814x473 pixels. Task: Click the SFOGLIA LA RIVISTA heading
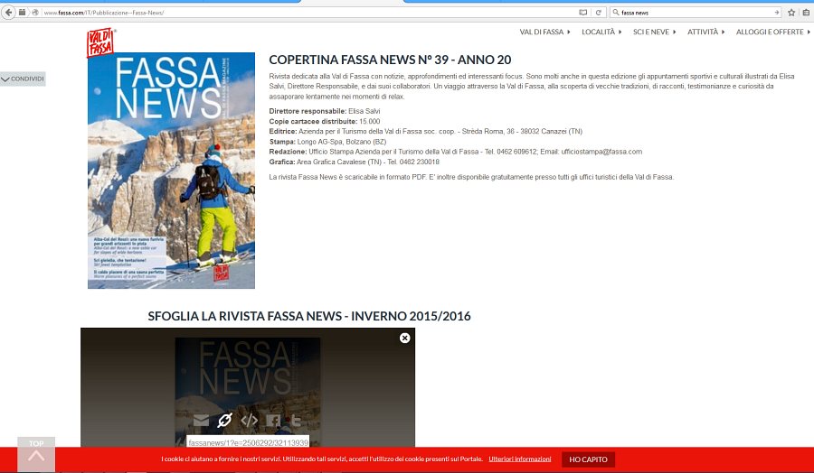[x=309, y=316]
